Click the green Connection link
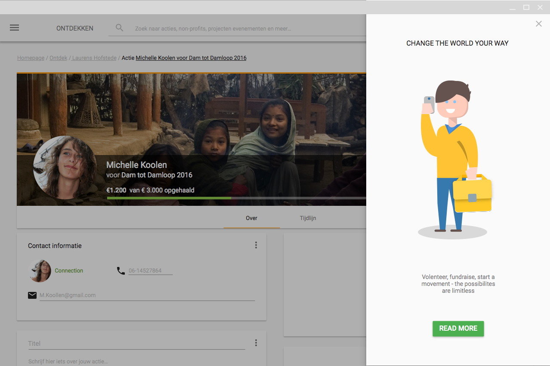Viewport: 550px width, 366px height. pos(69,270)
